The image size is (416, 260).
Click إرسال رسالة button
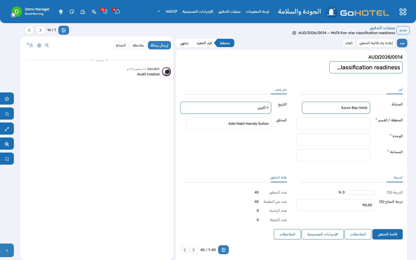click(159, 45)
